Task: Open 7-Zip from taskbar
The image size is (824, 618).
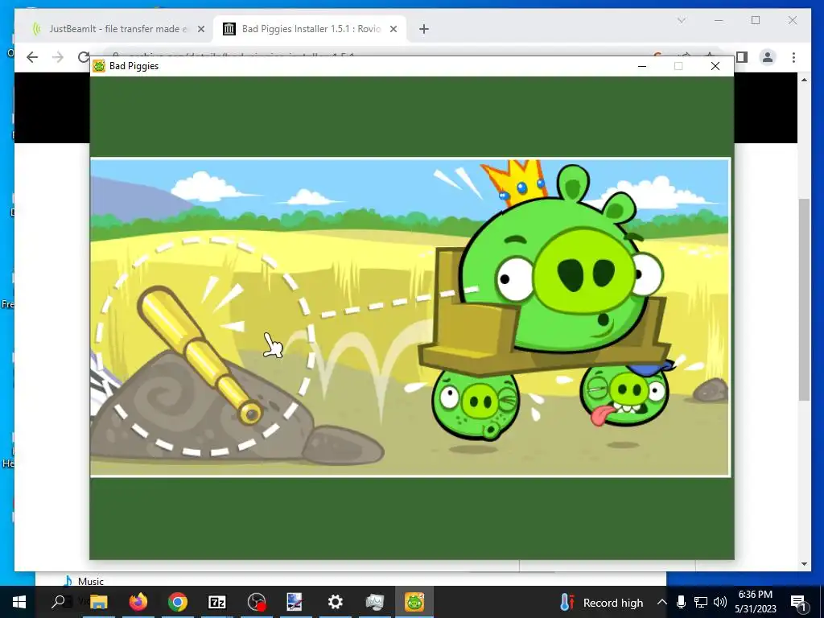Action: [217, 602]
